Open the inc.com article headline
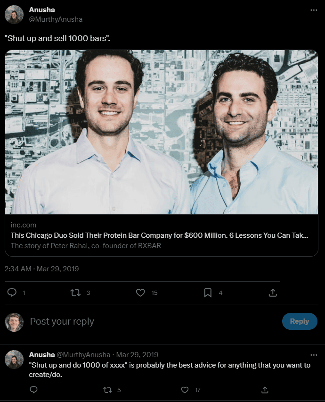This screenshot has width=325, height=402. point(159,235)
